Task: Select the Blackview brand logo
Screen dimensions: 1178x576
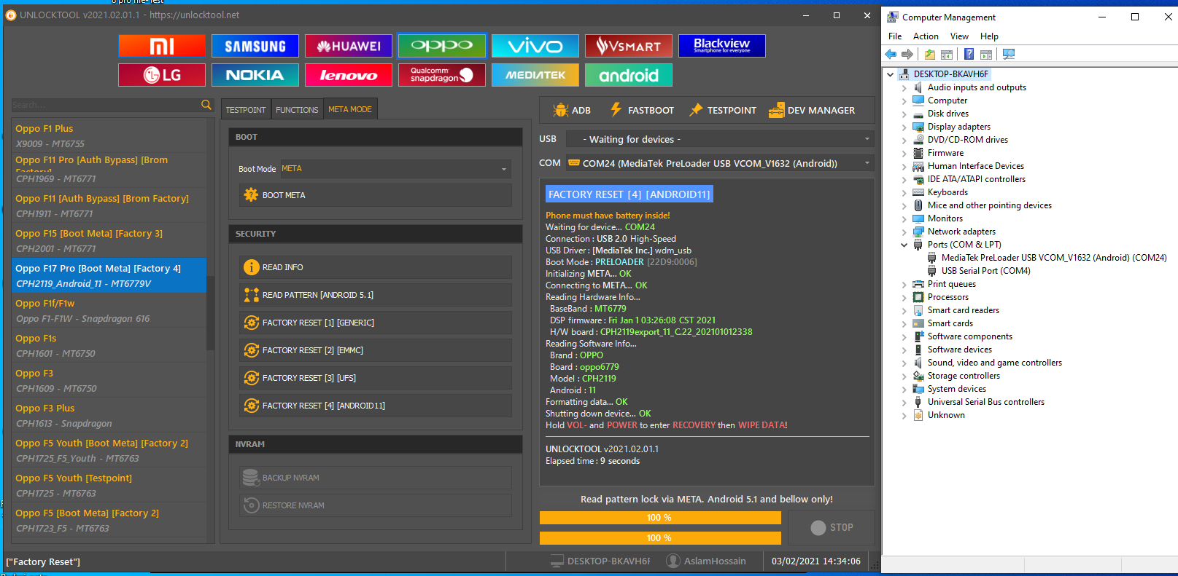Action: pyautogui.click(x=722, y=46)
